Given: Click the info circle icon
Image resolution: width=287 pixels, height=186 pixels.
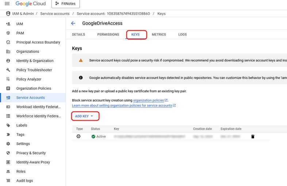Looking at the screenshot, I should (x=81, y=78).
